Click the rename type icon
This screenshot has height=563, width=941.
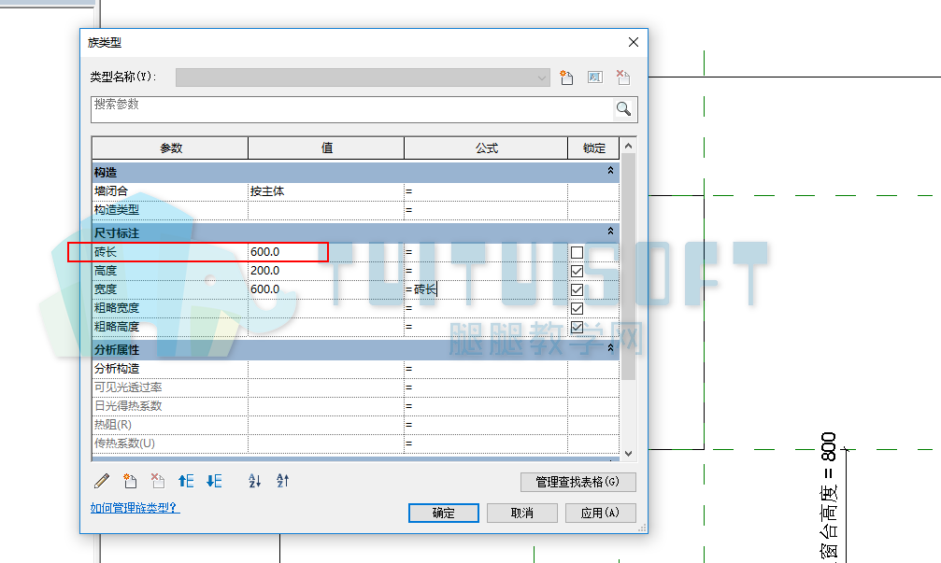click(594, 77)
